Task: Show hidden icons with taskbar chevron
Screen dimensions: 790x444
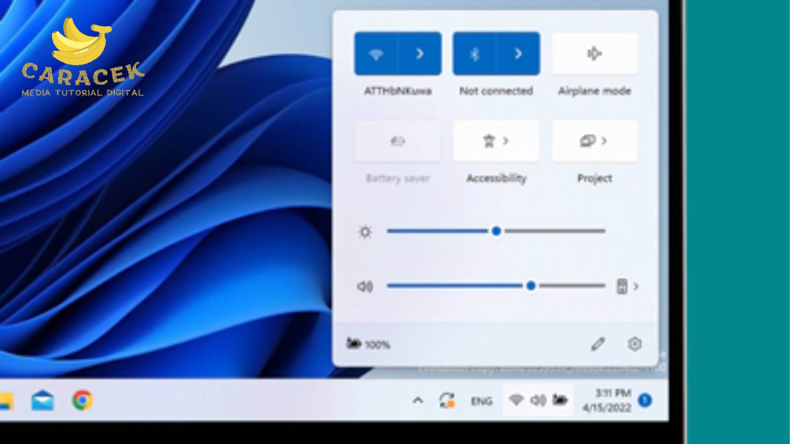Action: pyautogui.click(x=418, y=400)
